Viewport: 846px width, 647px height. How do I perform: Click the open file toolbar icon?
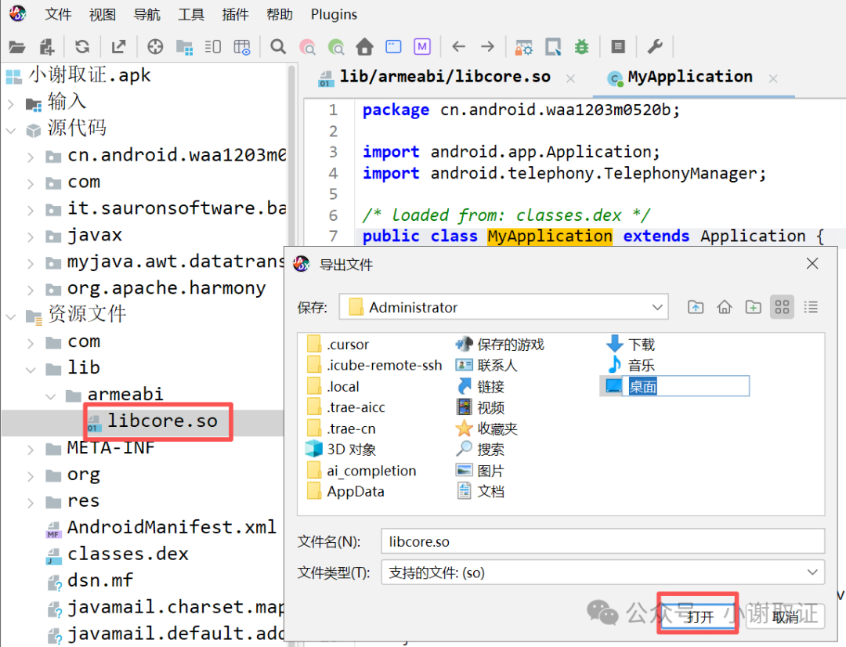16,47
